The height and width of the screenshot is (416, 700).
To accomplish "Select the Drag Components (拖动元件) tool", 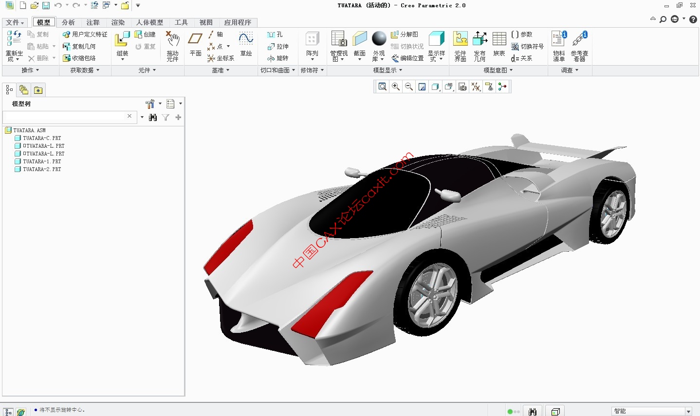I will [x=172, y=46].
